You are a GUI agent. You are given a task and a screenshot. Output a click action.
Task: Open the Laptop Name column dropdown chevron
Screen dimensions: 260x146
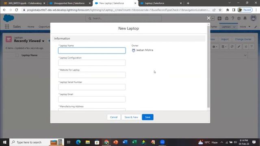point(245,55)
